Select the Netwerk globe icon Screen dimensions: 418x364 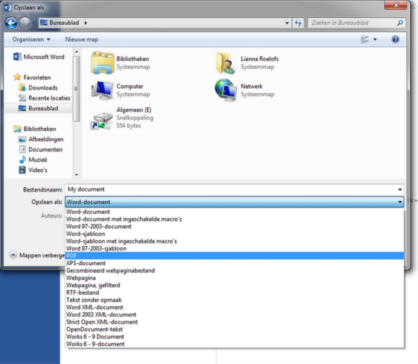tap(226, 90)
